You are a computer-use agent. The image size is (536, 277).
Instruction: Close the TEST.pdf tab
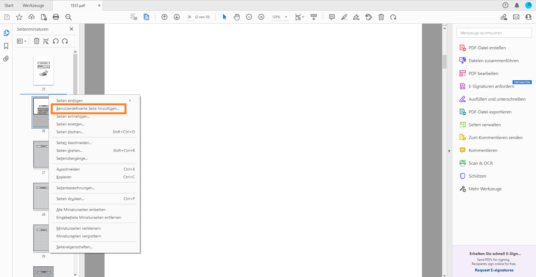[99, 5]
